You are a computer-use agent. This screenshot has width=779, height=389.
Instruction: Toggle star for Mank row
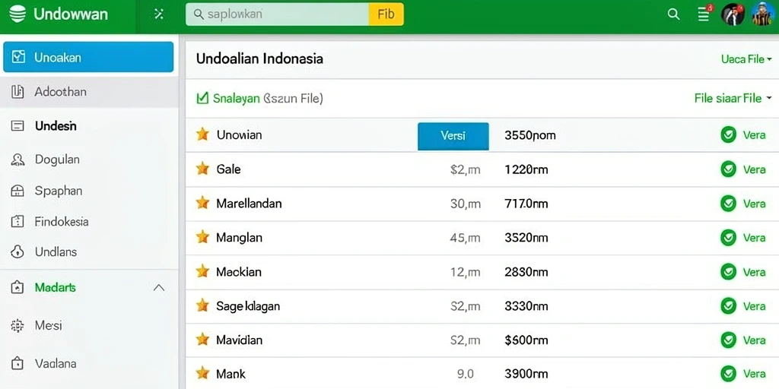(202, 373)
